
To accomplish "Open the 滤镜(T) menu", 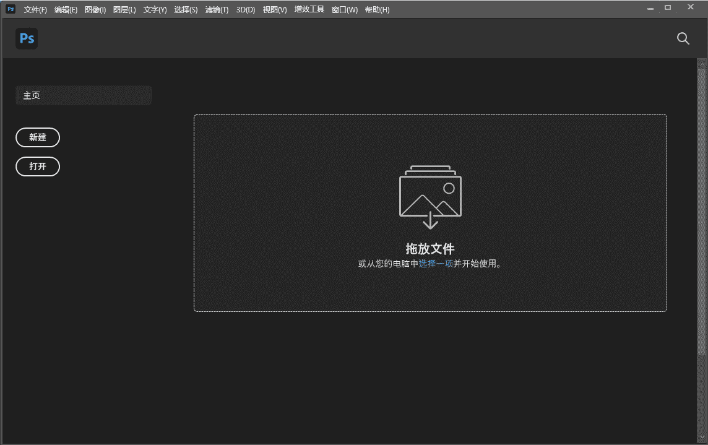I will [217, 10].
